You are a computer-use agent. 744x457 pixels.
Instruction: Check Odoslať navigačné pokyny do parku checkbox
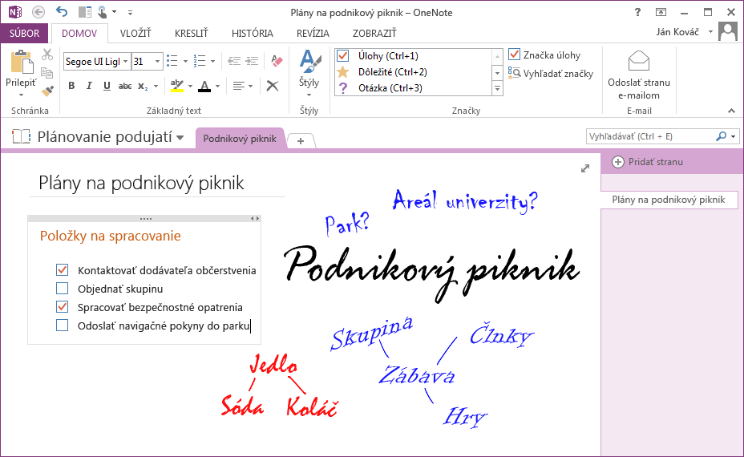click(63, 326)
